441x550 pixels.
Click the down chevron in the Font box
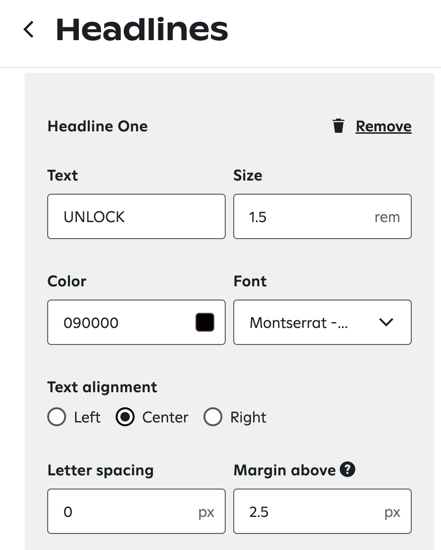386,322
